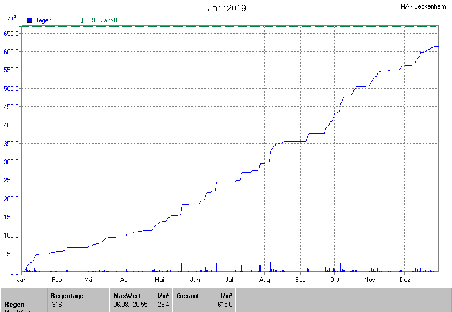Select the Mai label on the time axis
The width and height of the screenshot is (452, 312).
coord(159,280)
